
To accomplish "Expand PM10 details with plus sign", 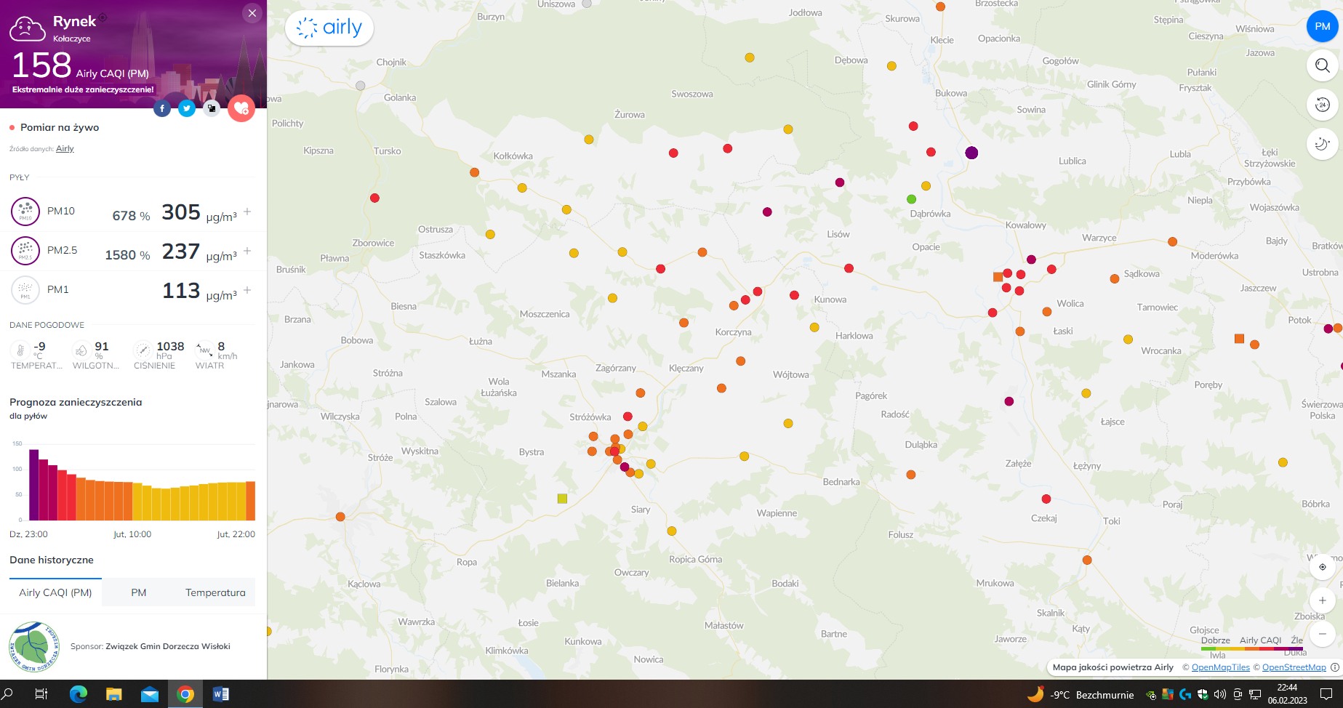I will click(247, 212).
